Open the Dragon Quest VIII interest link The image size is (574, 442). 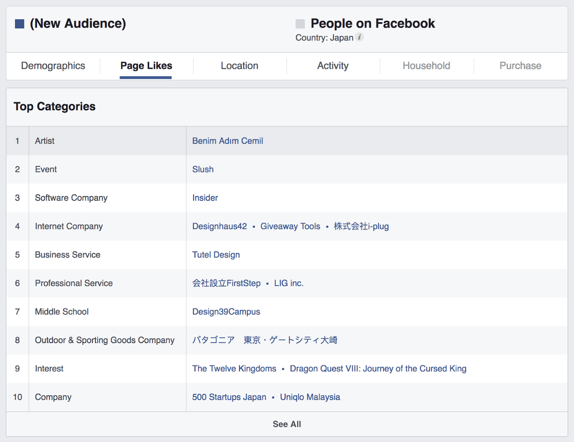[x=378, y=369]
